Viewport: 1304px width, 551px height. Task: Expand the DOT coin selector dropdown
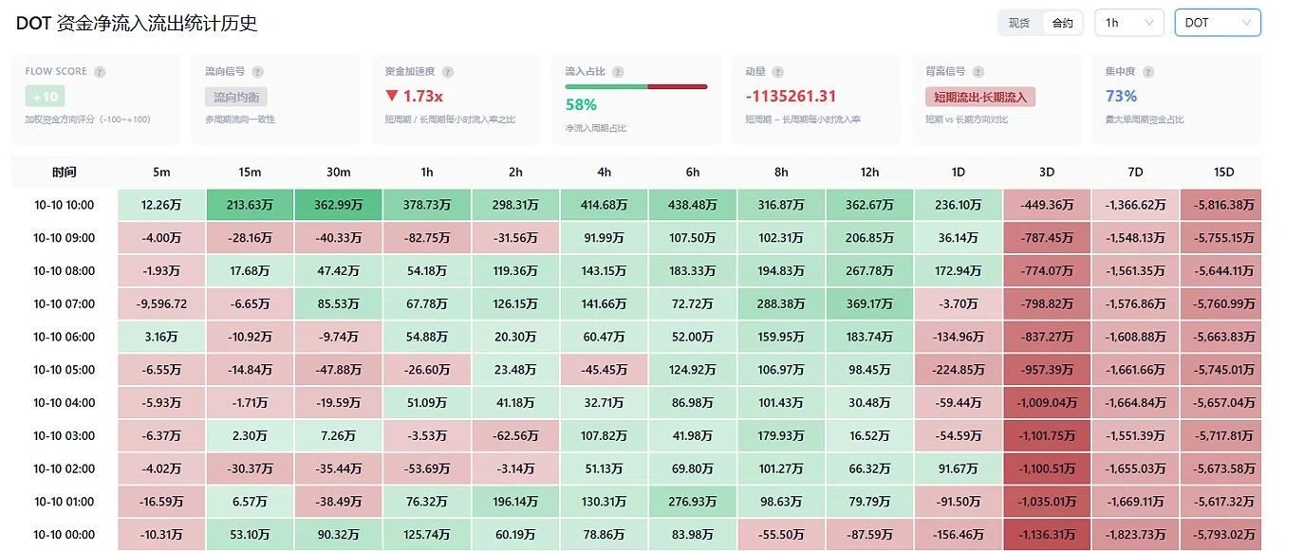tap(1218, 23)
